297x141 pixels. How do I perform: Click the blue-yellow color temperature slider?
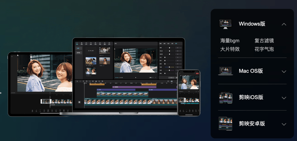click(169, 67)
